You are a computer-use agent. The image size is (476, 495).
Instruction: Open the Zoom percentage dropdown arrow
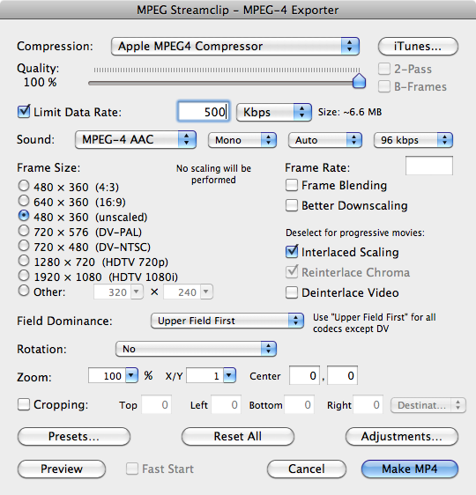131,375
